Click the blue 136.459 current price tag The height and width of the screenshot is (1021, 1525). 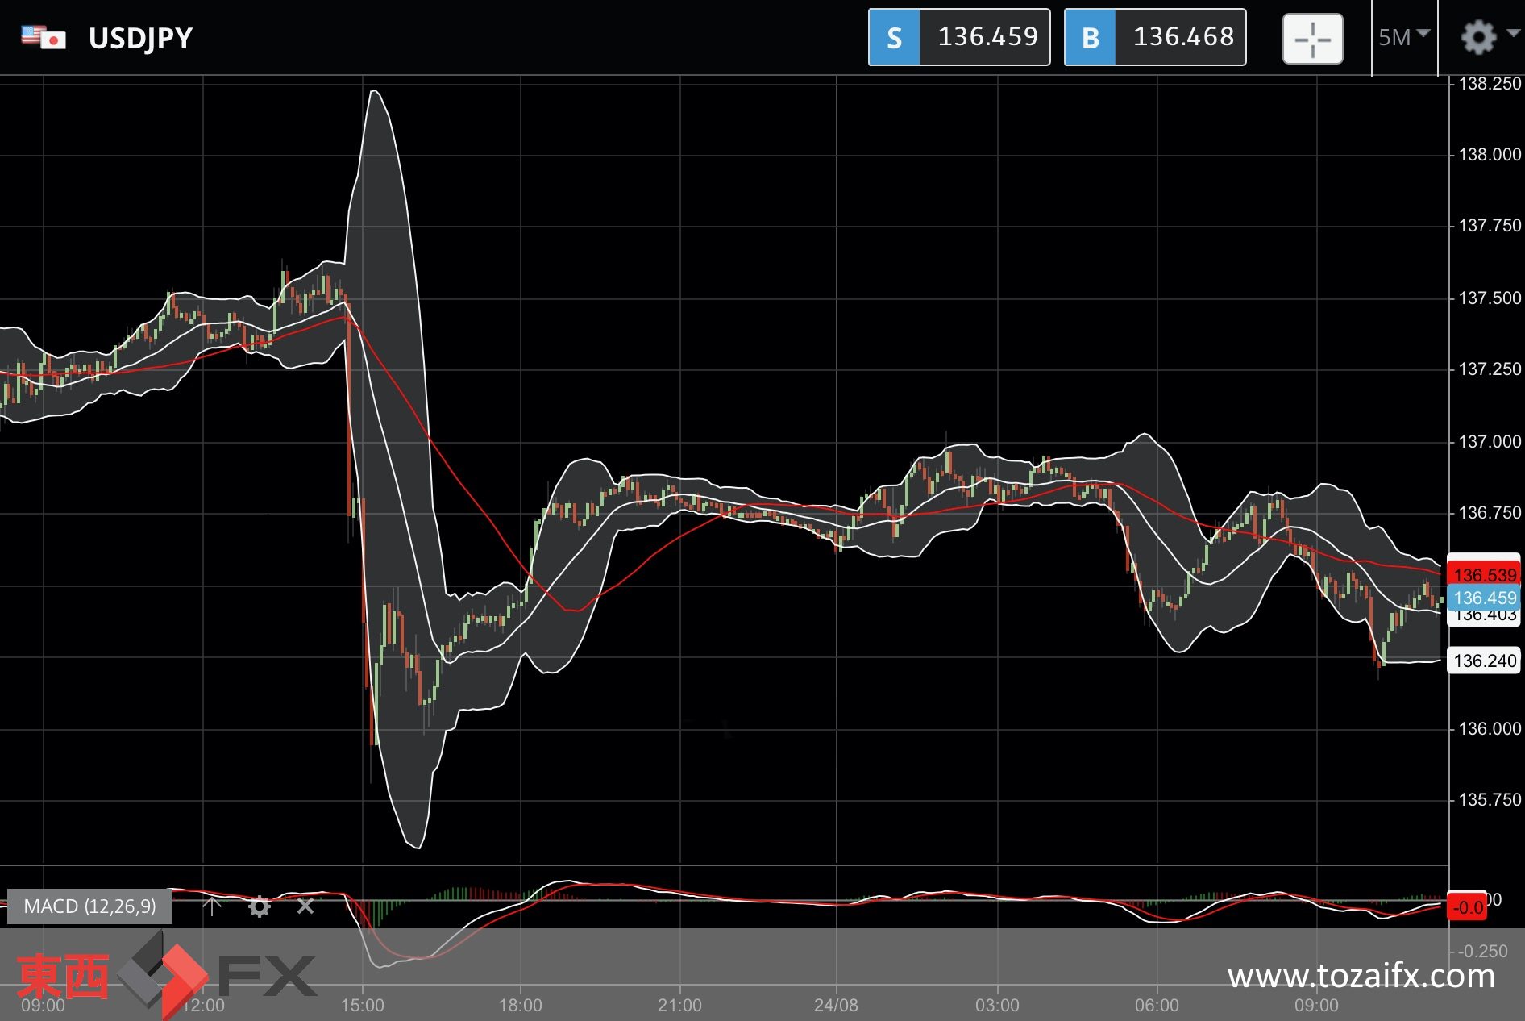(1484, 598)
